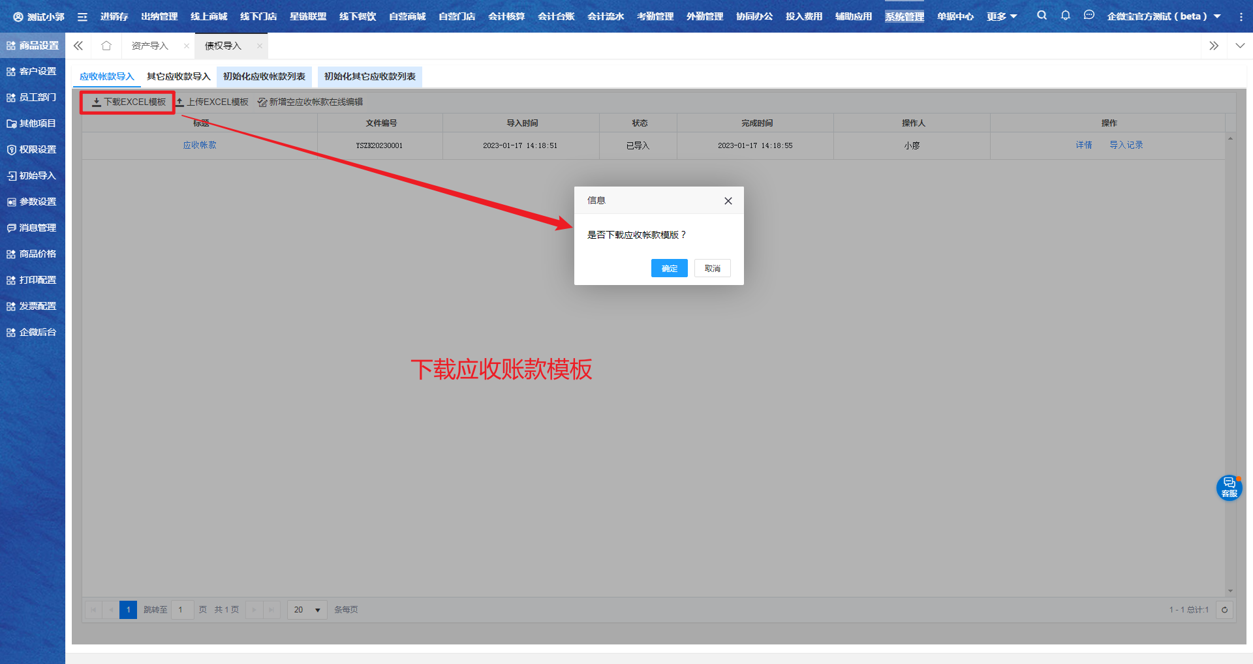The image size is (1253, 664).
Task: Open the 客服 customer service floating button
Action: (x=1229, y=487)
